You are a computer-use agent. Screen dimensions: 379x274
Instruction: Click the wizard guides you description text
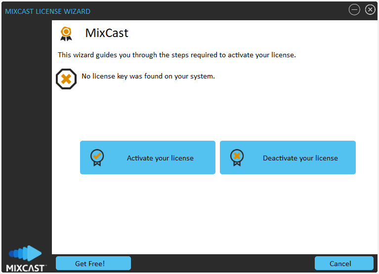(x=177, y=55)
